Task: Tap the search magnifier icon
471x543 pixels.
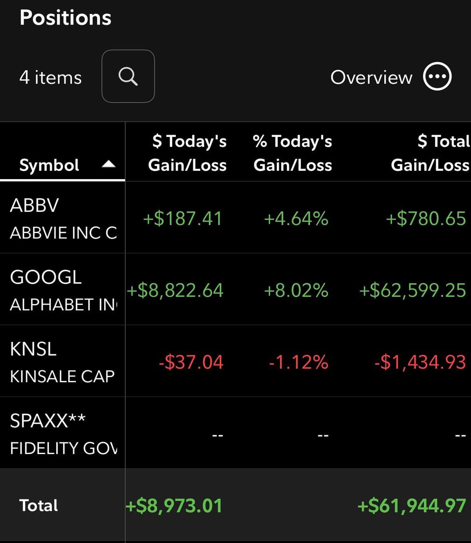Action: pos(128,76)
